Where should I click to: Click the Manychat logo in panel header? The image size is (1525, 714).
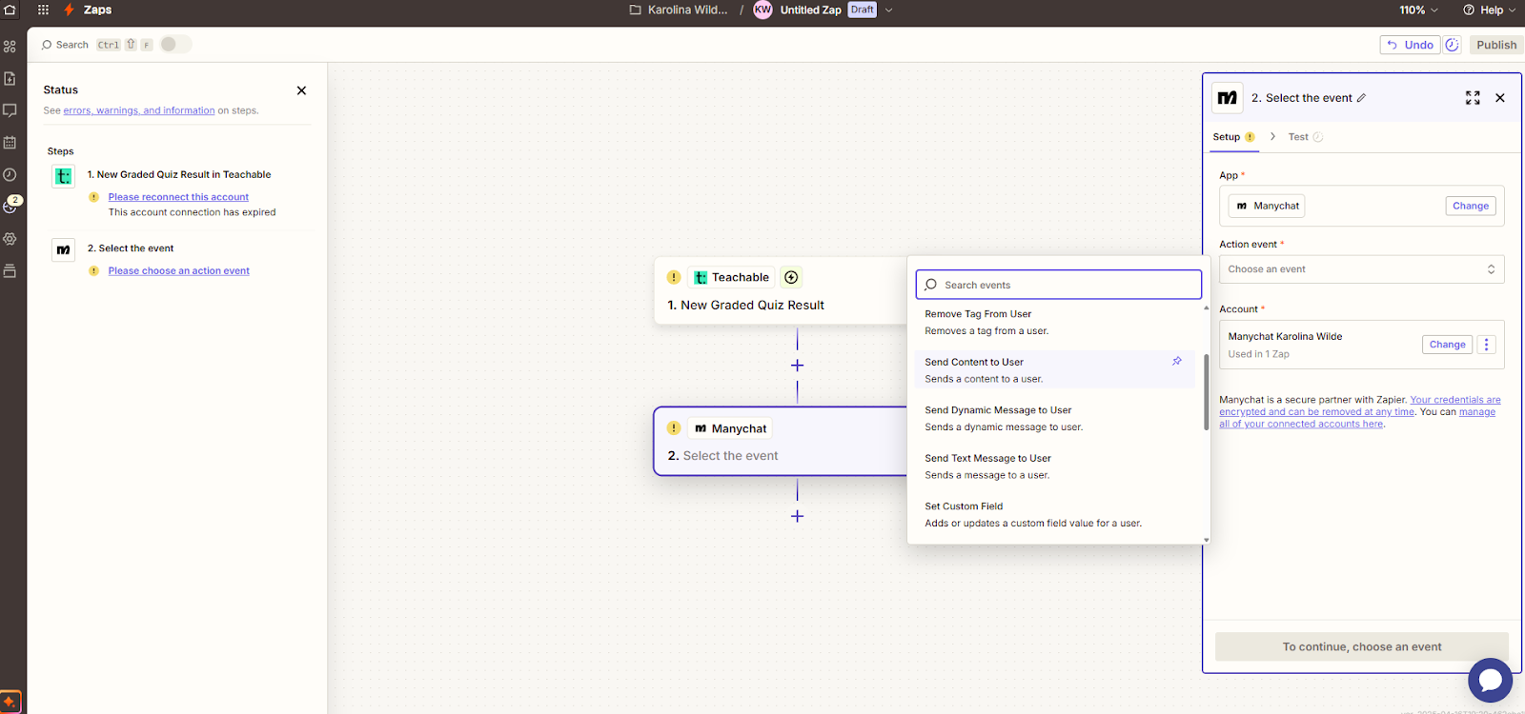[x=1228, y=98]
